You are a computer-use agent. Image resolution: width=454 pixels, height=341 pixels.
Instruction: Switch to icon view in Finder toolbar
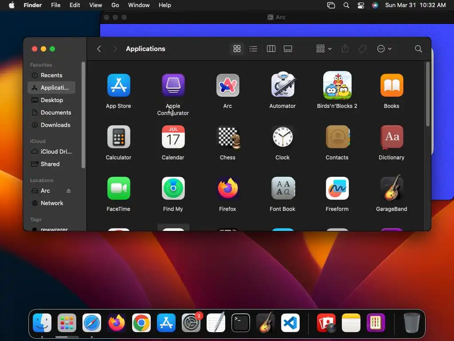coord(237,49)
